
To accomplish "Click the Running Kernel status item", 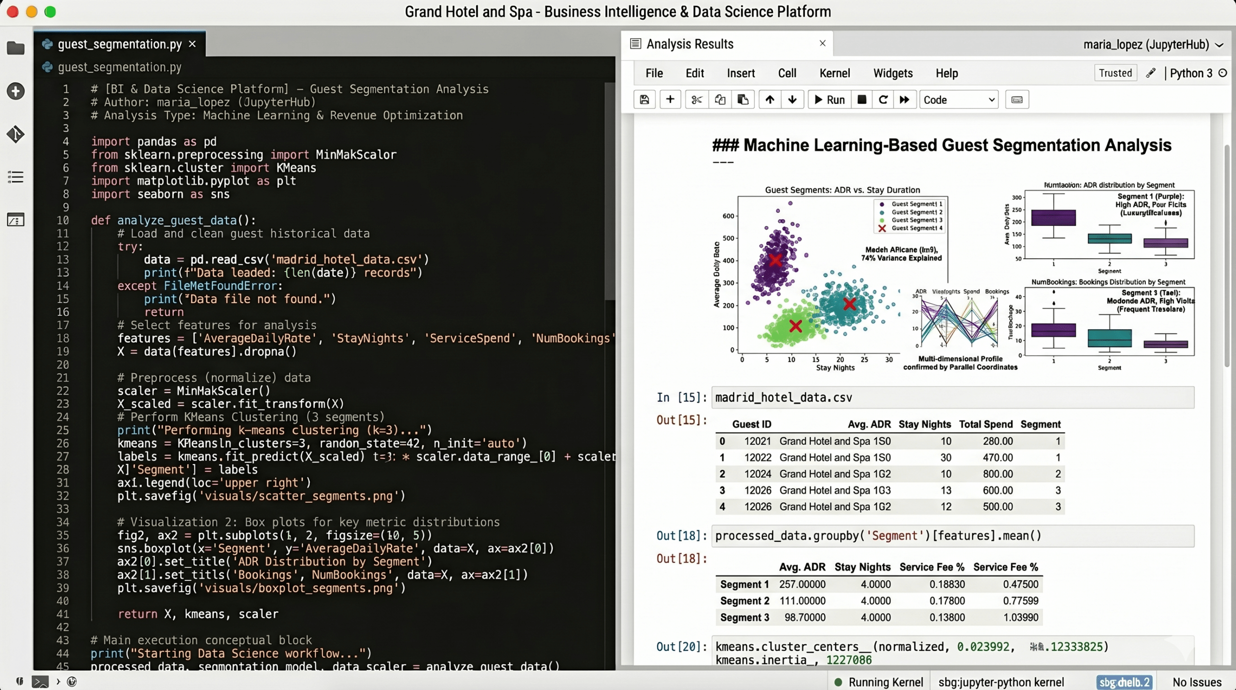I will (879, 682).
